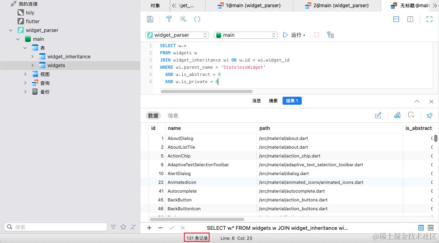Enter full screen editor mode
The width and height of the screenshot is (439, 243).
coord(429,19)
